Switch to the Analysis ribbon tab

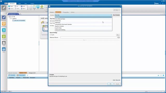tap(32, 3)
